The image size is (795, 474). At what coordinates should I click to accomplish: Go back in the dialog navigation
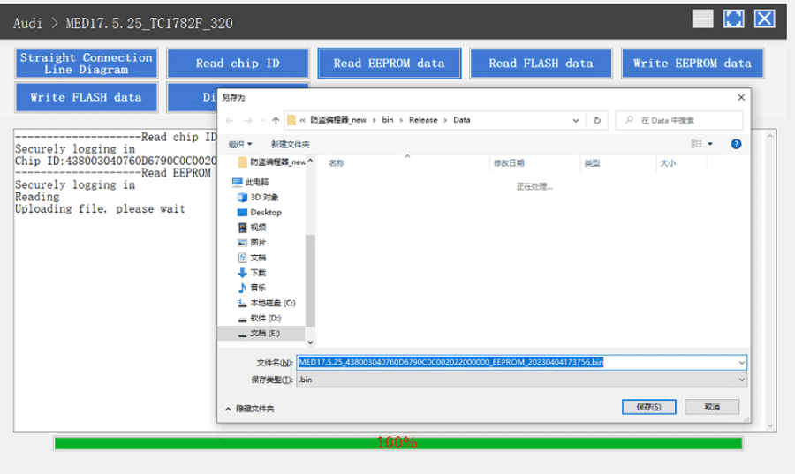pos(230,120)
